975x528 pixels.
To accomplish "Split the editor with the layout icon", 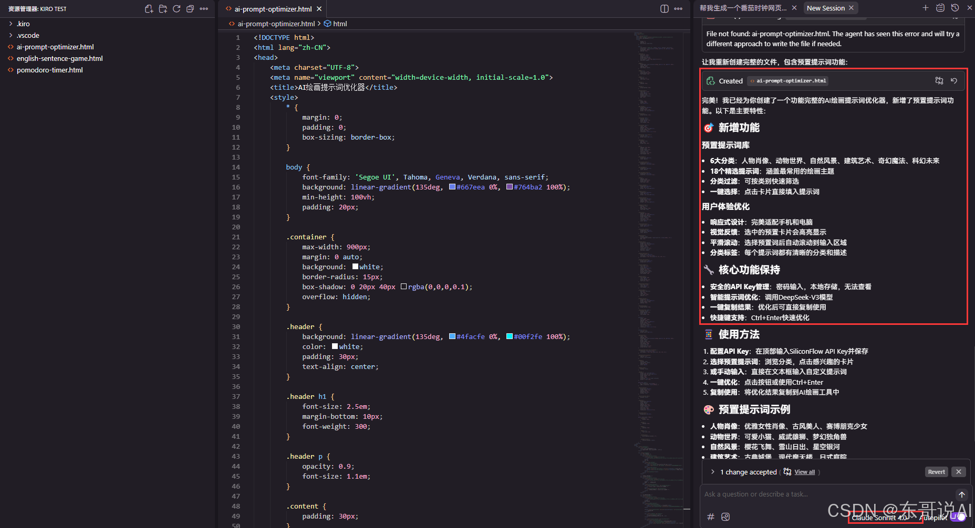I will 665,9.
